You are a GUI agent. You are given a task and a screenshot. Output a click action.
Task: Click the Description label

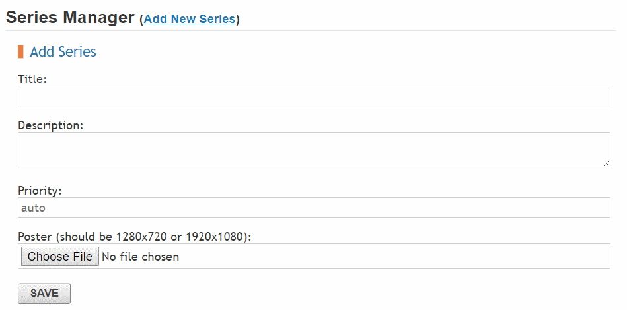tap(50, 125)
